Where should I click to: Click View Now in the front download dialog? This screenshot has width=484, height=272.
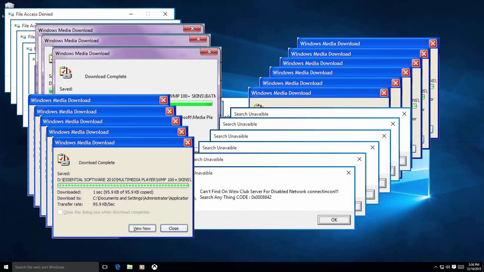142,228
